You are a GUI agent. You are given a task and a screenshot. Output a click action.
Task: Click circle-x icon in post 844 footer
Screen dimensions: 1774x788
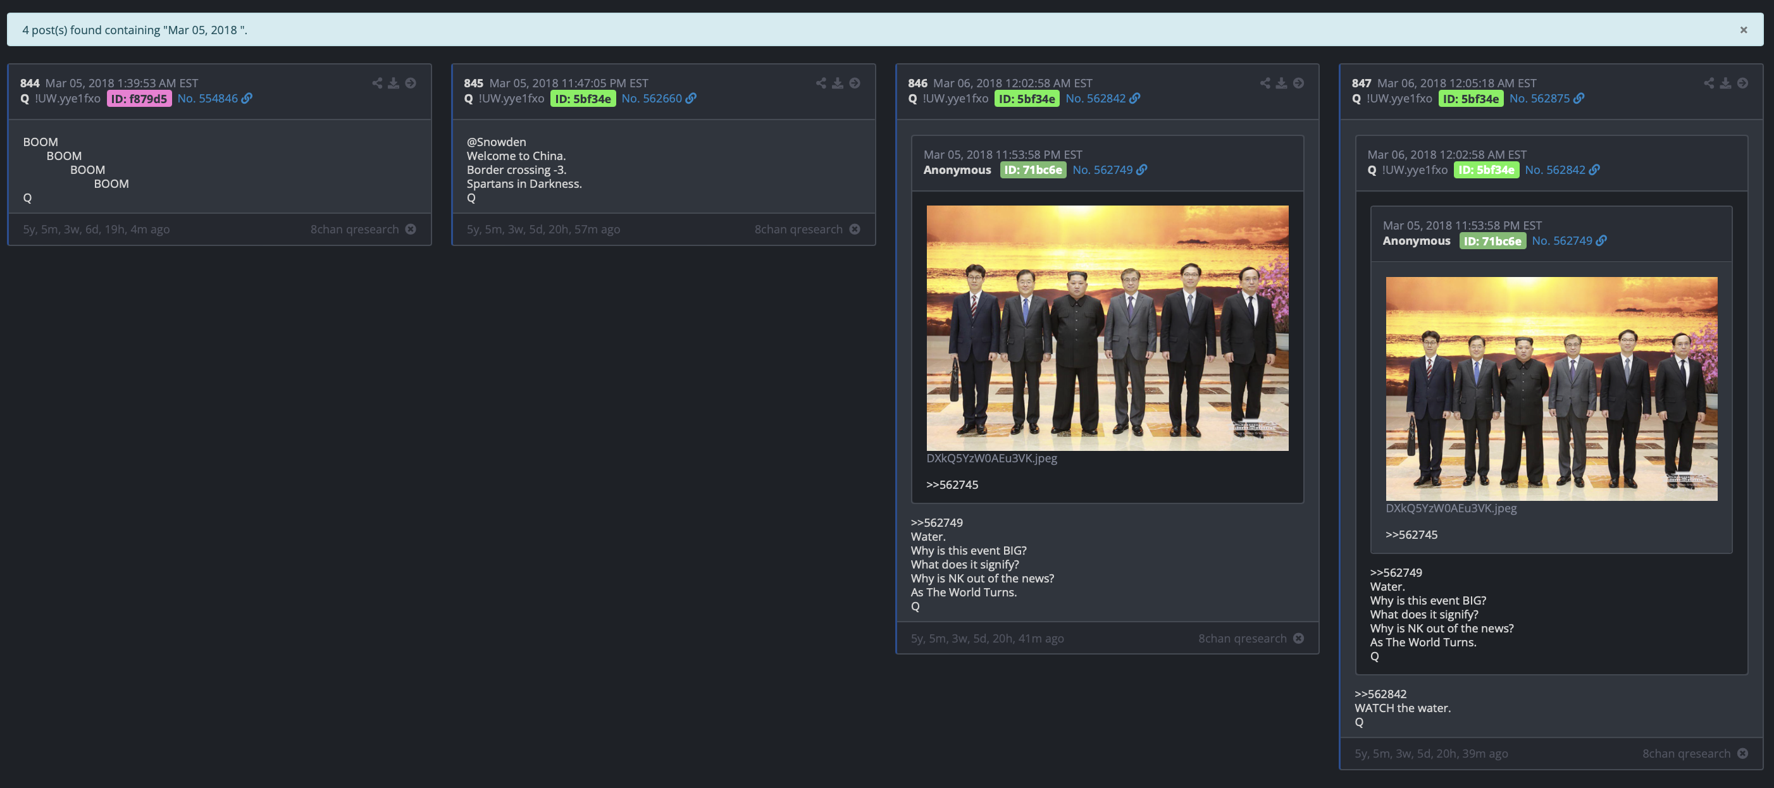tap(411, 228)
